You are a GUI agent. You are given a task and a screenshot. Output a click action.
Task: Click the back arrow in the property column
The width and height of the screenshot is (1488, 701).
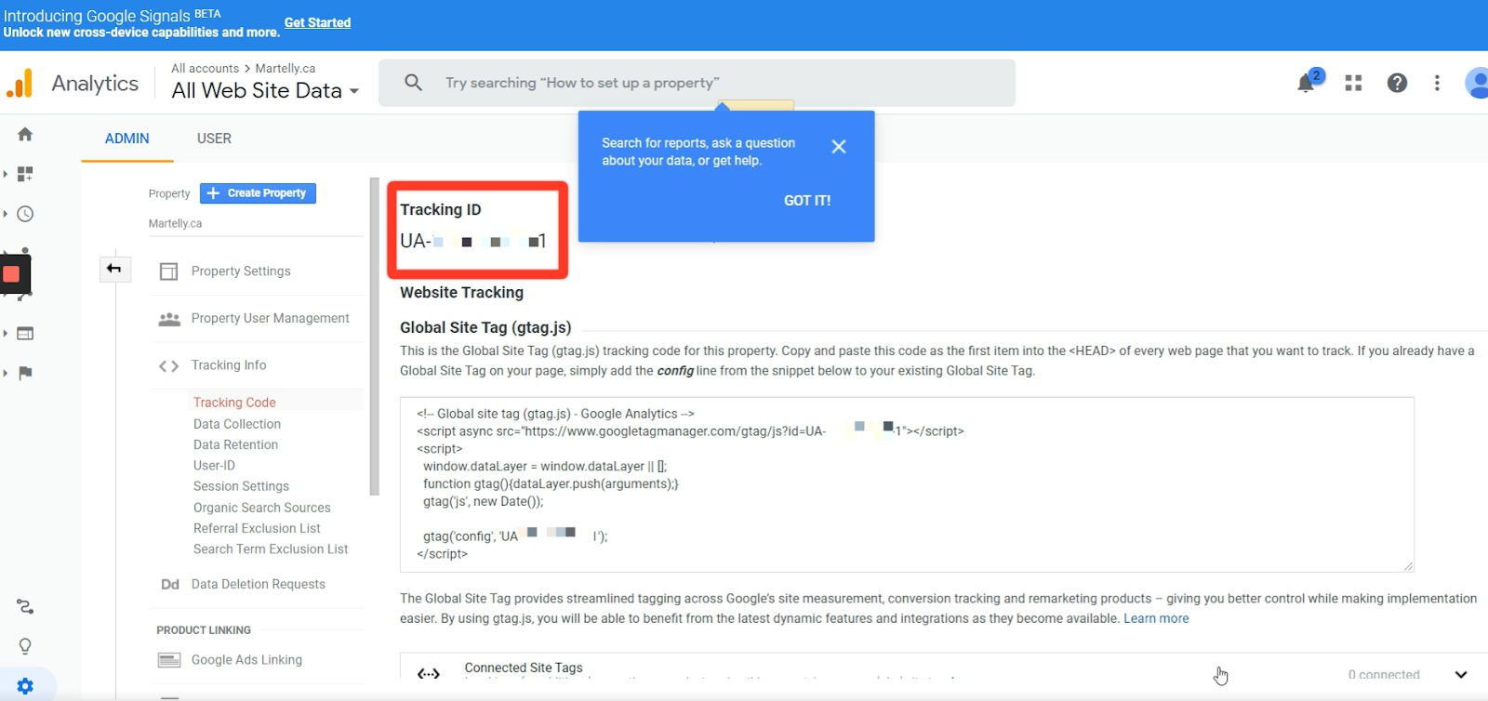(114, 269)
